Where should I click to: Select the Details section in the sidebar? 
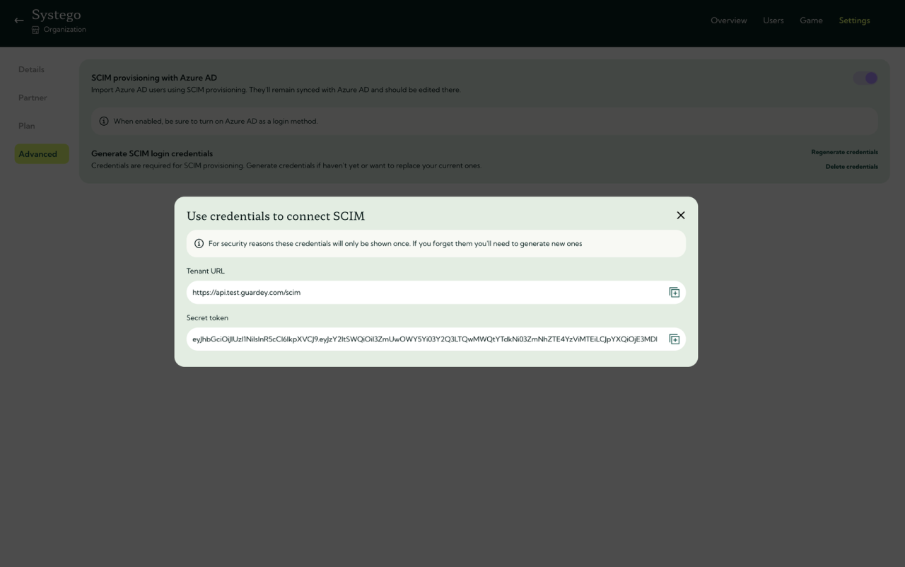coord(31,69)
